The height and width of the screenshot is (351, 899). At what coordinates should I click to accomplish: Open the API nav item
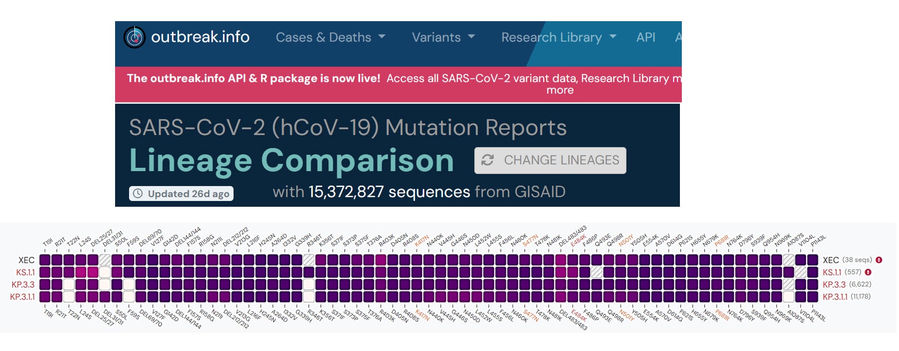point(646,37)
